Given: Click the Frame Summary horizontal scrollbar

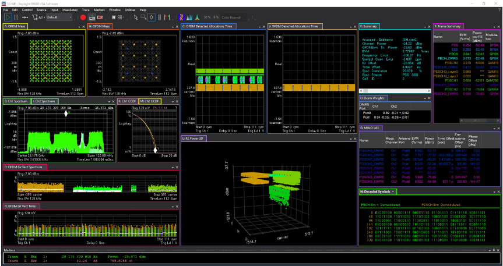Looking at the screenshot, I should click(480, 121).
